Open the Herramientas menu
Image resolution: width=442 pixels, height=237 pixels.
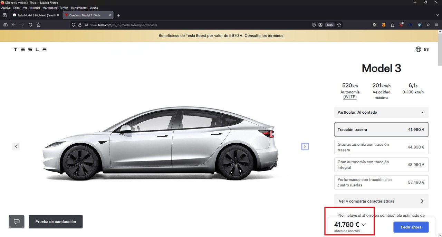coord(79,8)
